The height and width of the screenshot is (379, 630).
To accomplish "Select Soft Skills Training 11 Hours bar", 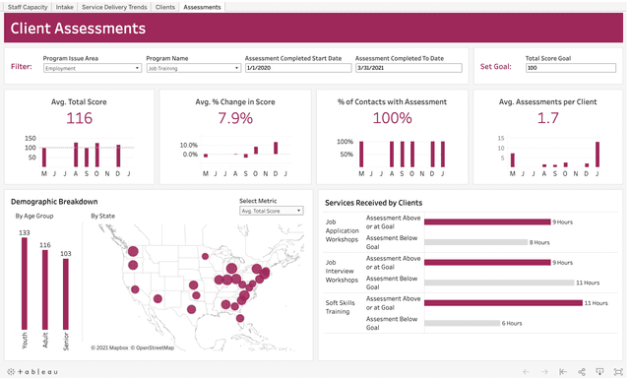I will click(x=503, y=302).
